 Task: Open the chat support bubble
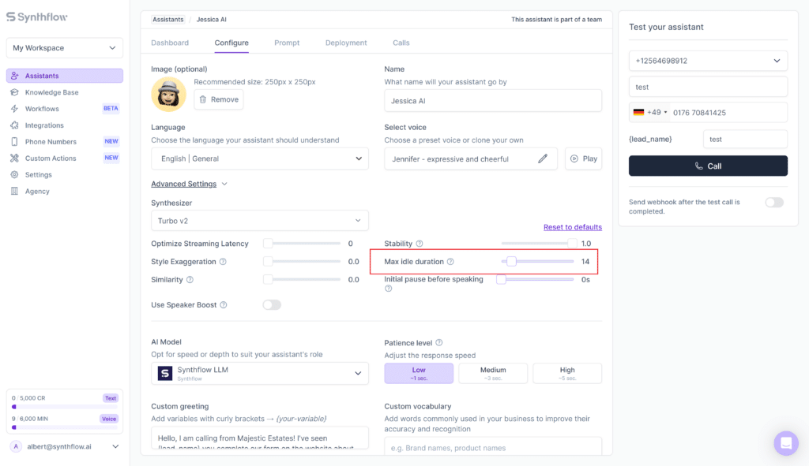(786, 443)
